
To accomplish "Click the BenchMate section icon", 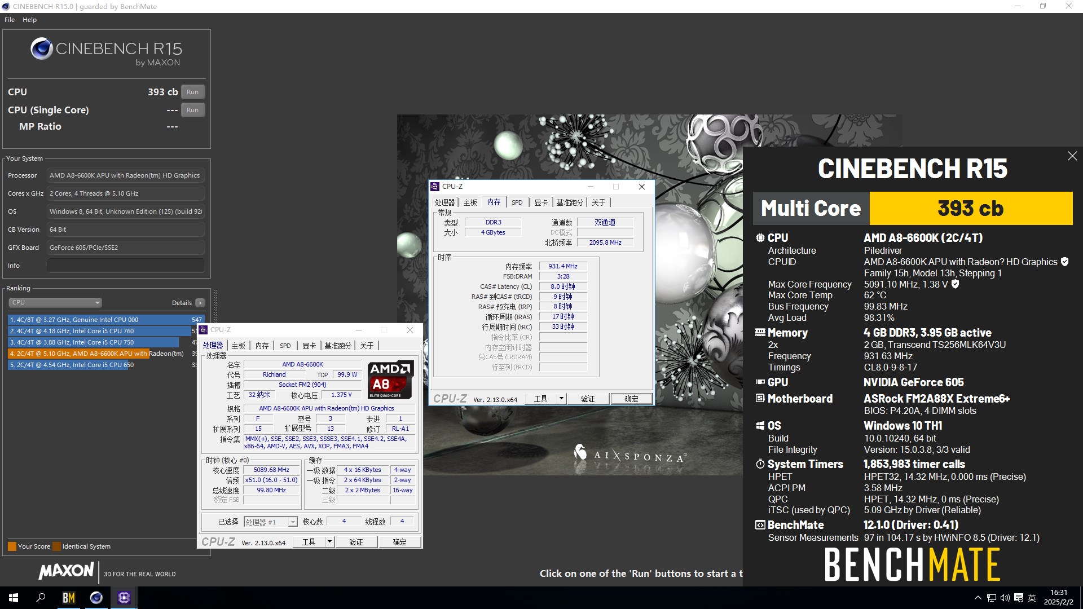I will (x=760, y=525).
